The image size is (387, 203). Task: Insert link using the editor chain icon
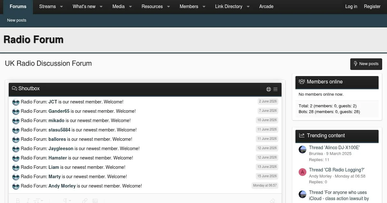click(84, 201)
